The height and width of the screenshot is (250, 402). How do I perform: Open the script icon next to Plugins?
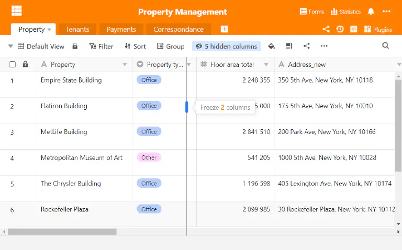click(x=353, y=29)
